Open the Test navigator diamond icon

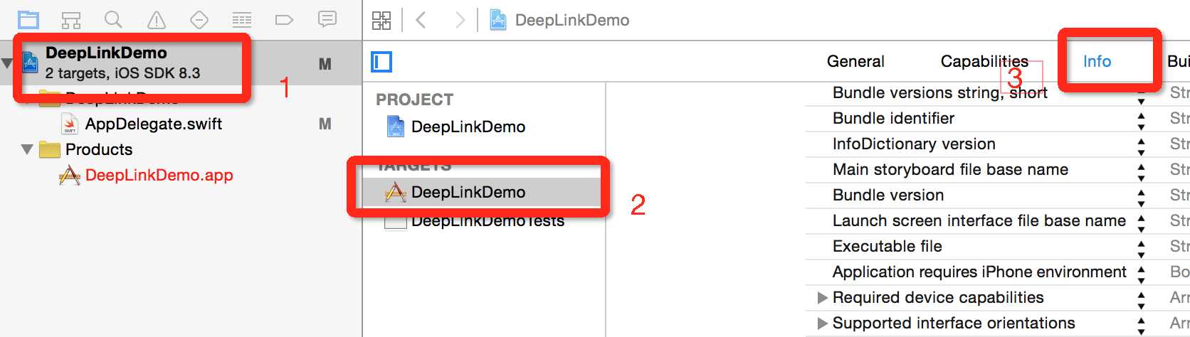pyautogui.click(x=199, y=20)
